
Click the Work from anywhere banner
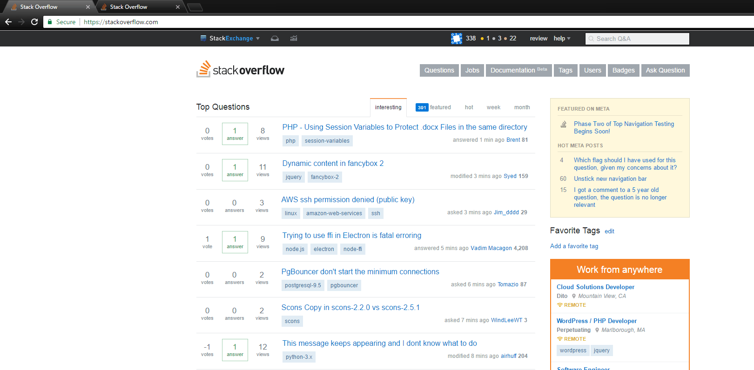click(619, 270)
